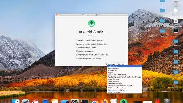Choose Preferences in the Configure menu
The image size is (183, 103).
[x=125, y=70]
